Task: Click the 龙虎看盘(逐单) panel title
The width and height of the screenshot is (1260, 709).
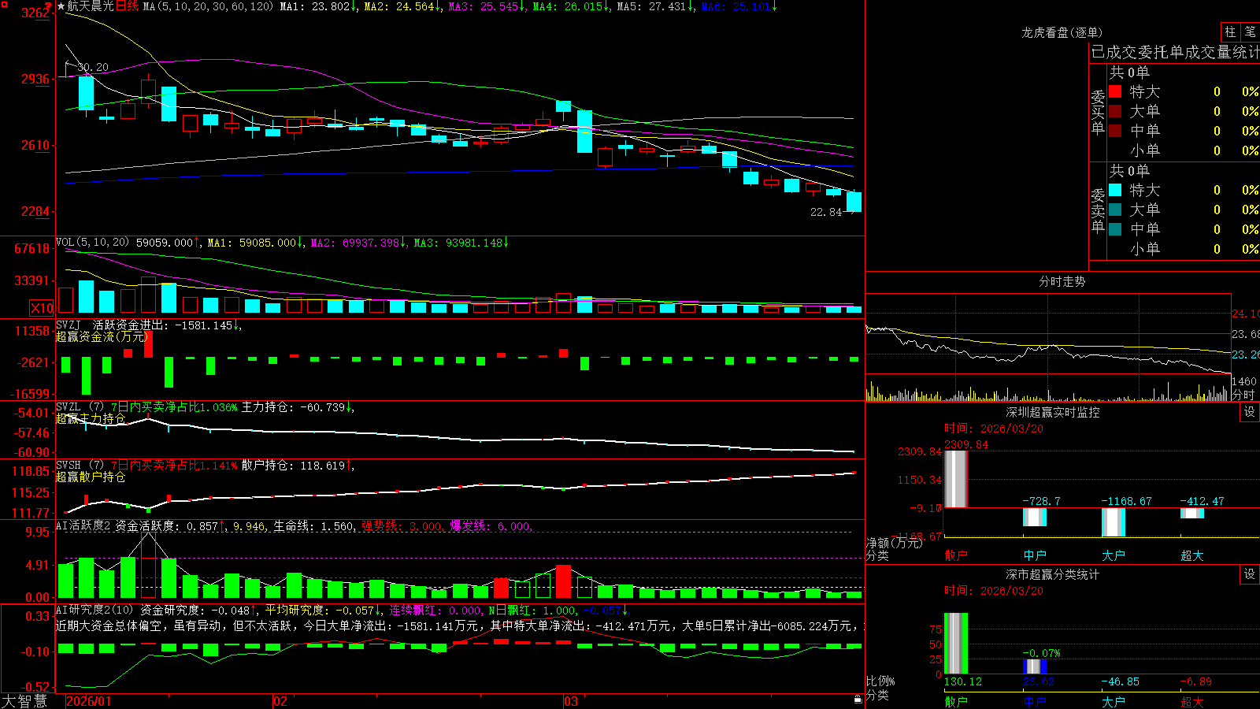Action: [x=1062, y=32]
